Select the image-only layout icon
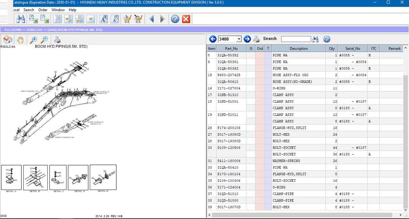 coord(91,19)
